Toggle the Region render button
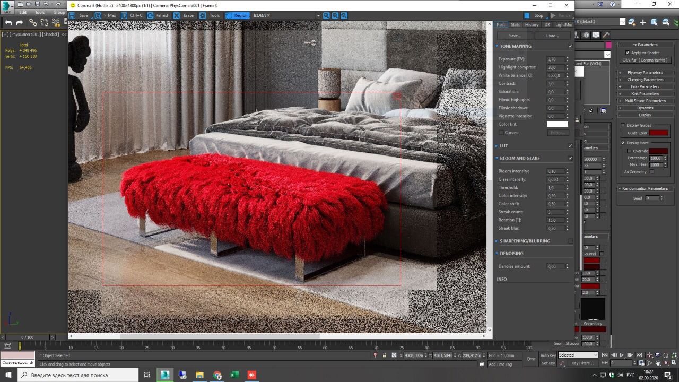Viewport: 679px width, 382px height. click(x=237, y=15)
